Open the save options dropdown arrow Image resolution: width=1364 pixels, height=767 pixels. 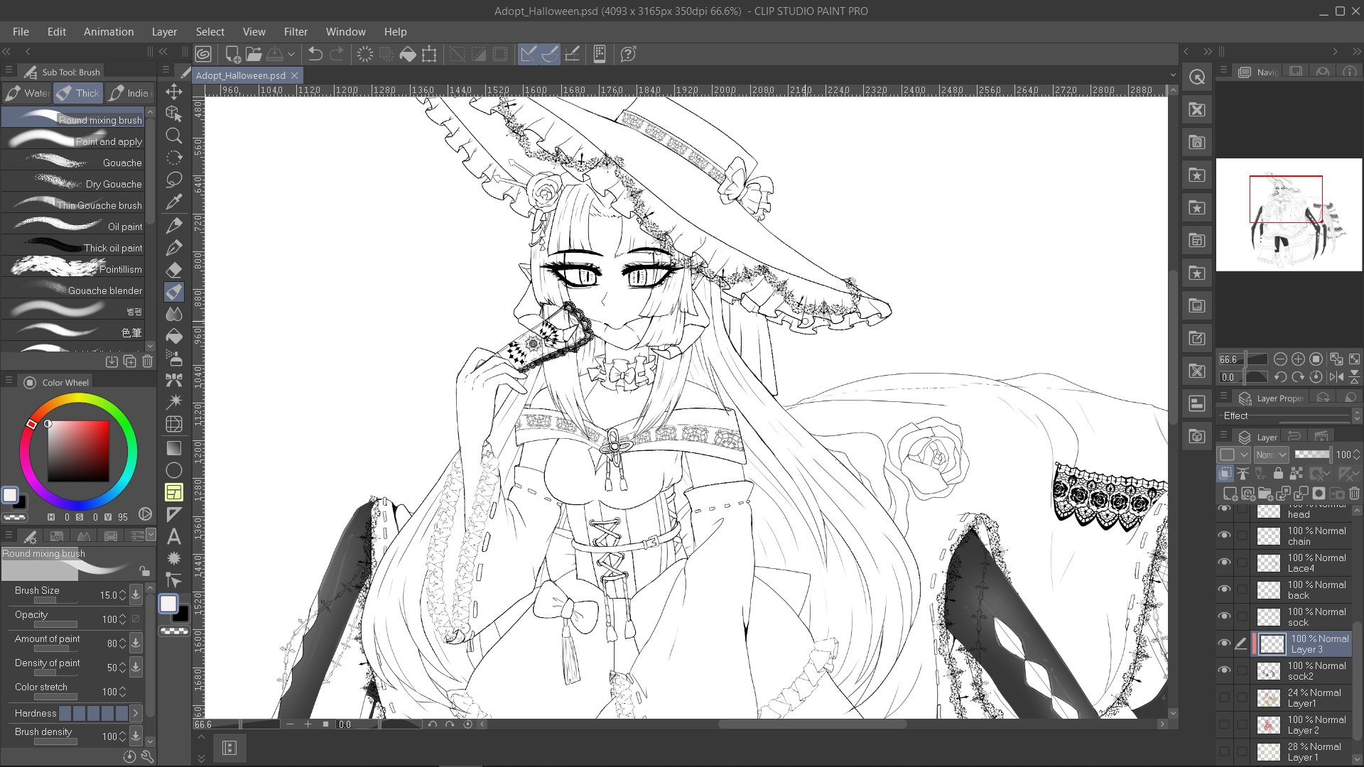[291, 54]
